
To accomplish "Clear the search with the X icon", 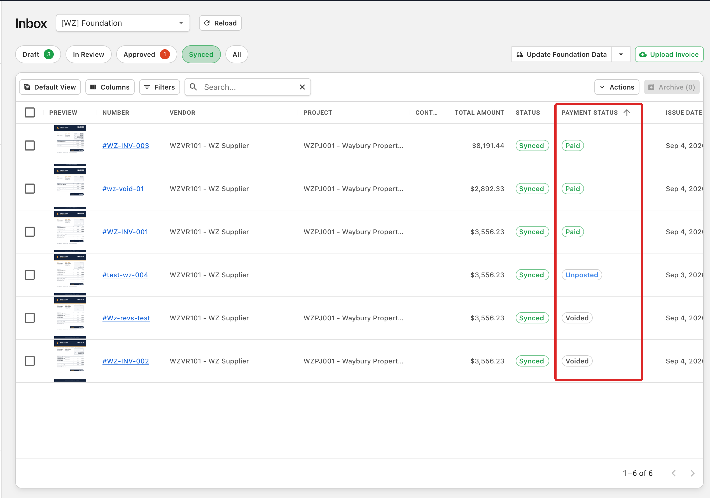I will pos(302,87).
